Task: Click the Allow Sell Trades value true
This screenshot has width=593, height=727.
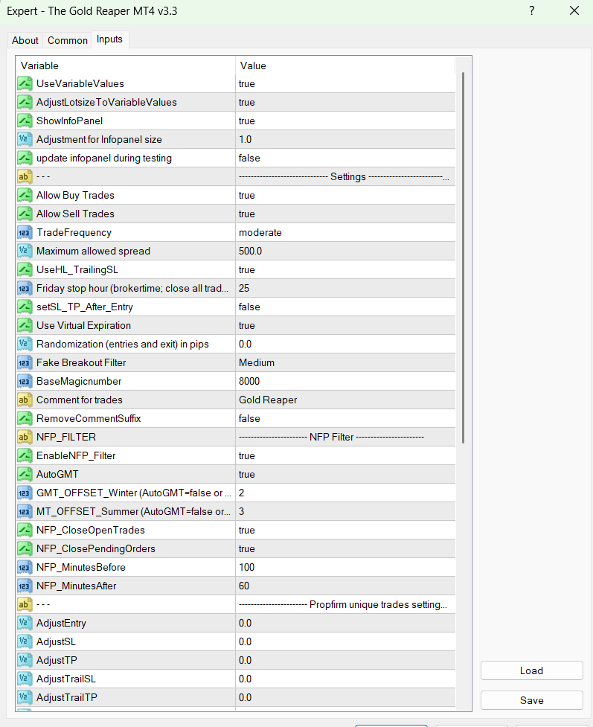Action: pos(247,214)
